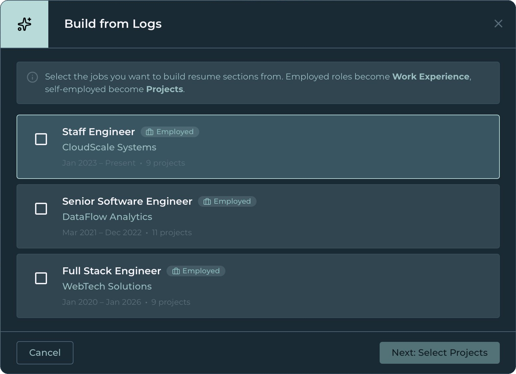Click the briefcase icon on Senior Software Engineer's badge
Image resolution: width=516 pixels, height=374 pixels.
pyautogui.click(x=207, y=201)
